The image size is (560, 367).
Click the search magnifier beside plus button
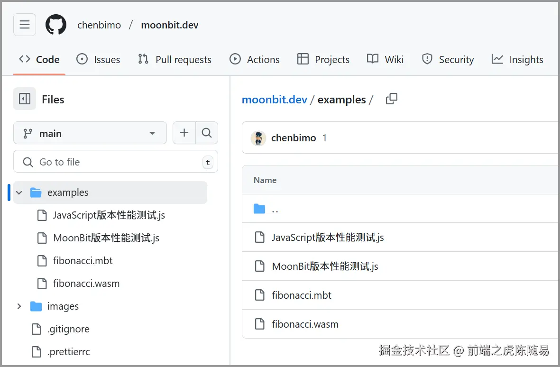pos(207,133)
